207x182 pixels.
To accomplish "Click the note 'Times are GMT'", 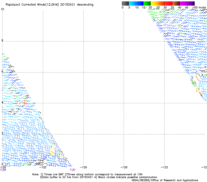I will (54, 174).
